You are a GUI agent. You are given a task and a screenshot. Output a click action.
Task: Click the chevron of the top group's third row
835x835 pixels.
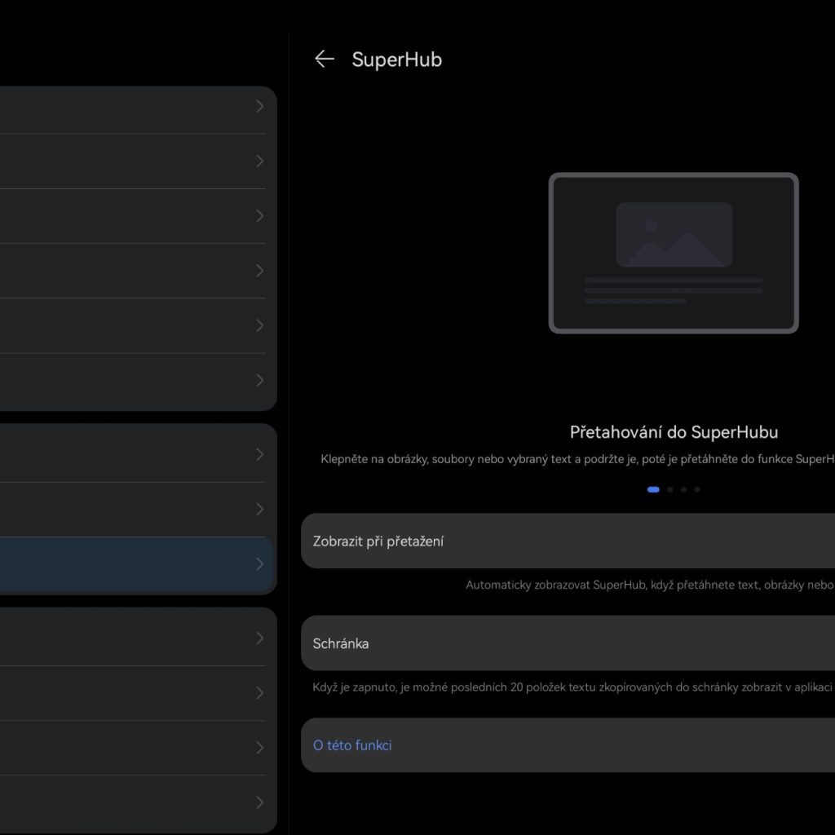click(x=259, y=216)
